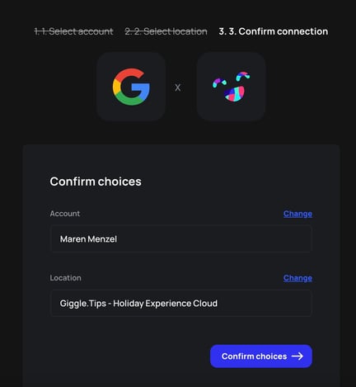Click the smiley mouth of Giggle logo
The height and width of the screenshot is (387, 356).
(234, 94)
